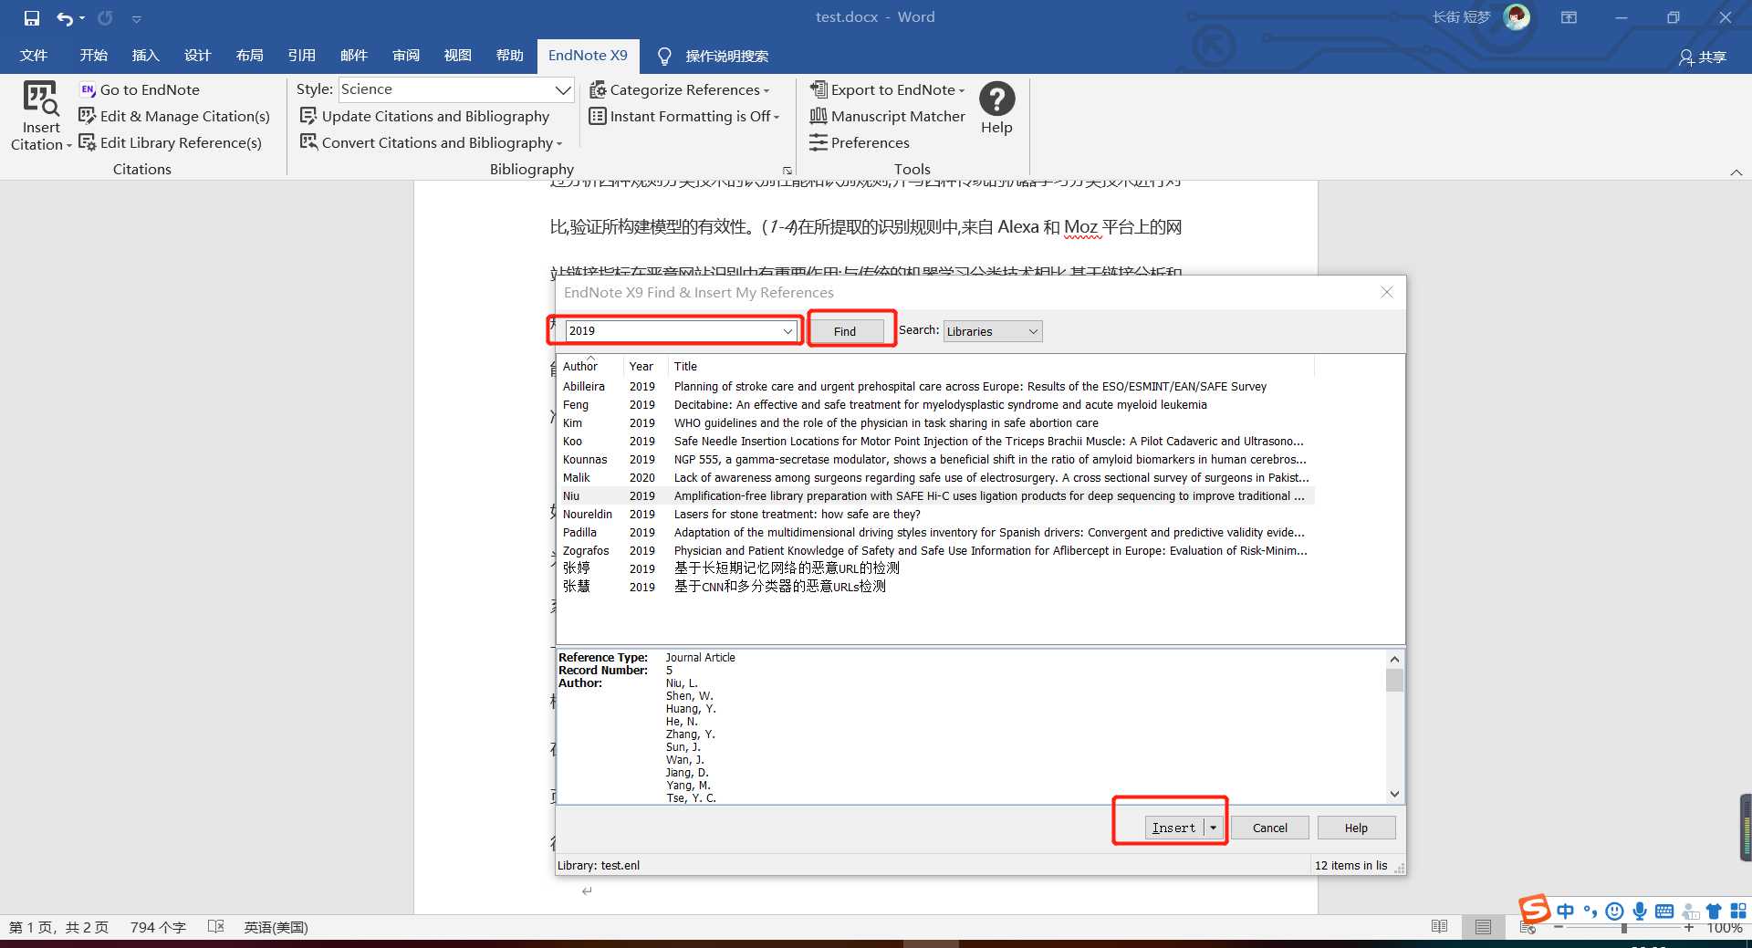Click Sogou microphone voice input icon

pos(1640,911)
